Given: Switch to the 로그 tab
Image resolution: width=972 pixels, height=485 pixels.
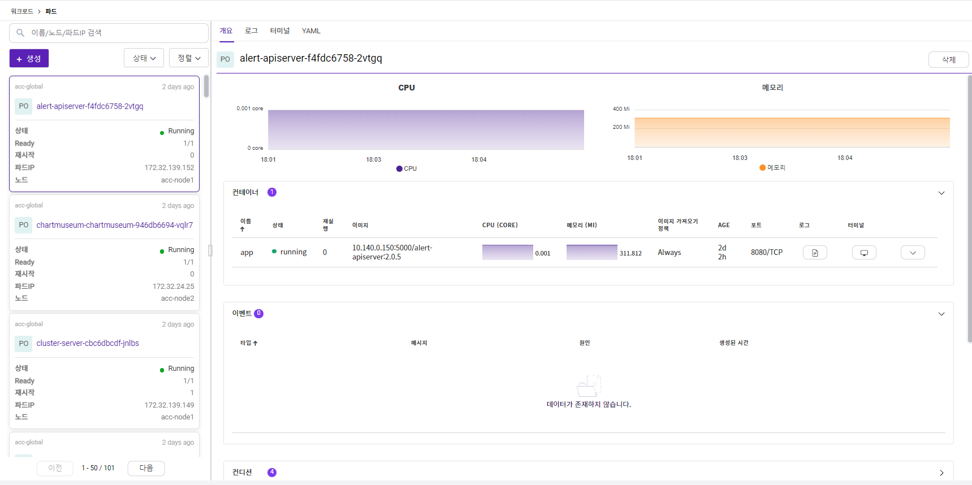Looking at the screenshot, I should tap(251, 31).
